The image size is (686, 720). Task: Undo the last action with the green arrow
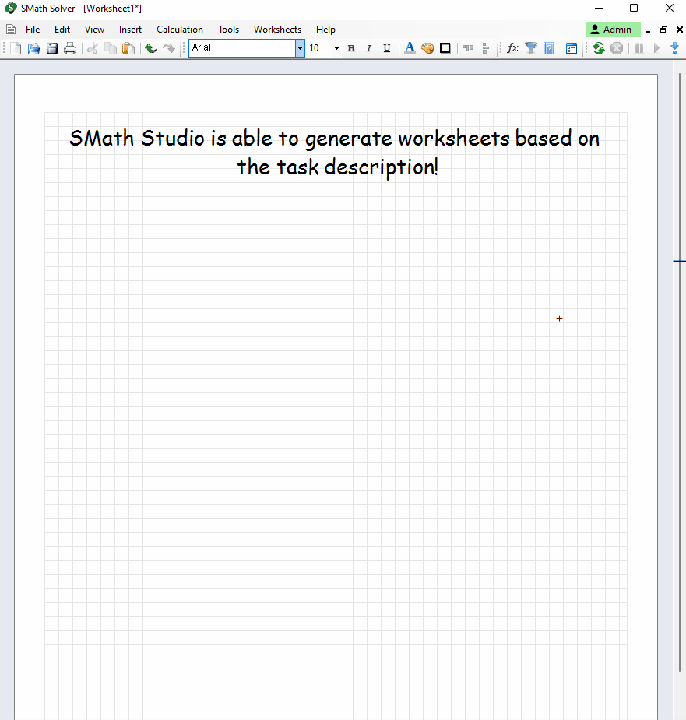point(150,48)
